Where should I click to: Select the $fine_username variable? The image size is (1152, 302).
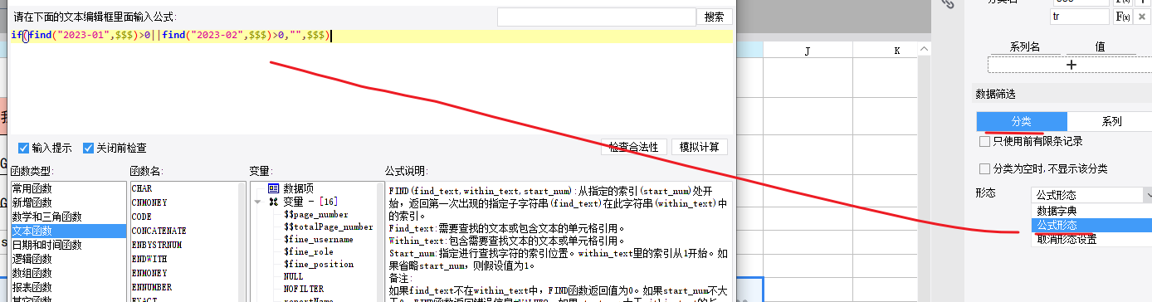tap(318, 239)
